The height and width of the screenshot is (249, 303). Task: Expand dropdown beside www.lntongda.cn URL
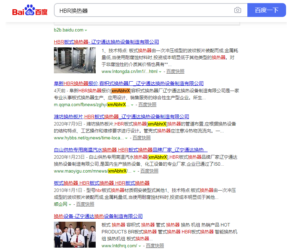(x=160, y=72)
